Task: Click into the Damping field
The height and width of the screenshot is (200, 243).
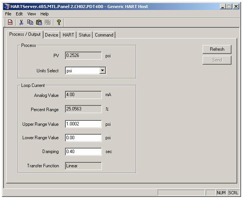Action: (x=83, y=152)
